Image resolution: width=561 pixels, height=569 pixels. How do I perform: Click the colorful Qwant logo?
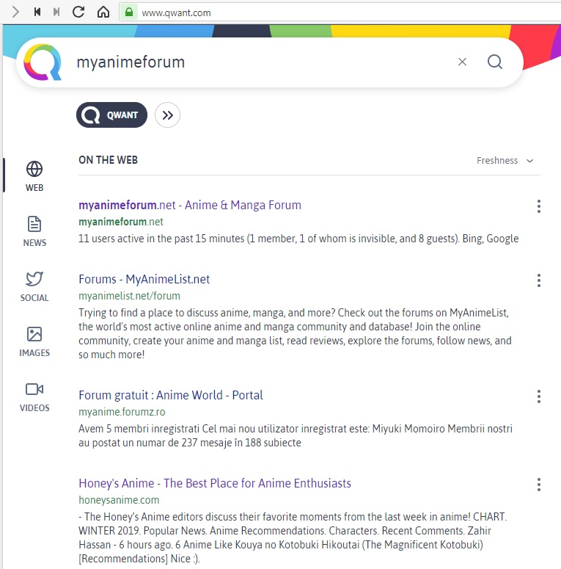43,62
